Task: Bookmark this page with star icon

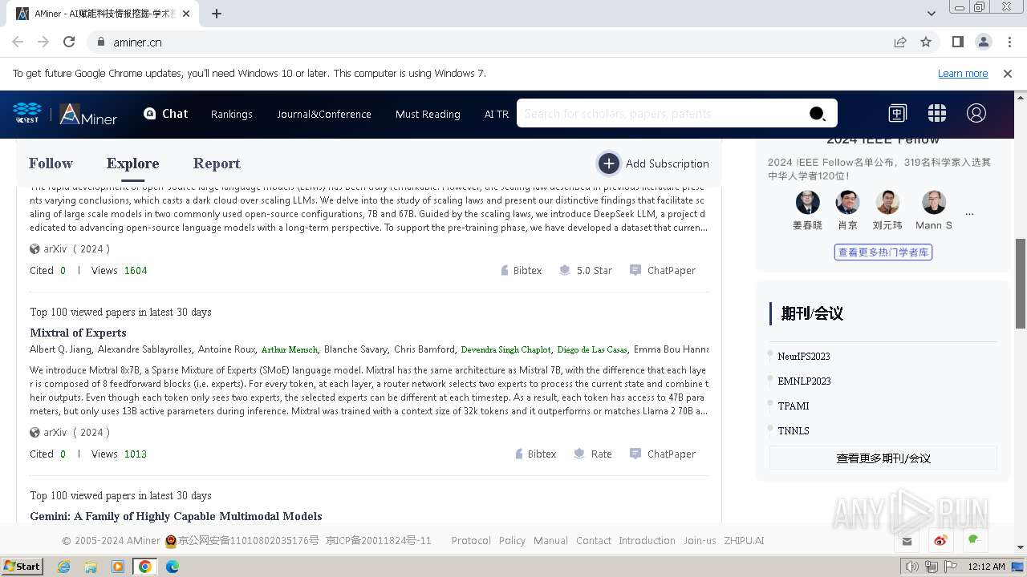Action: (926, 42)
